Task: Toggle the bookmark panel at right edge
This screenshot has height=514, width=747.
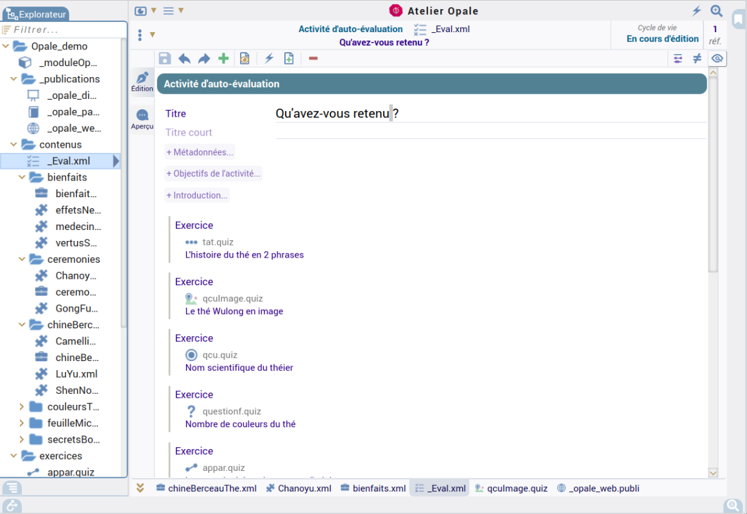Action: click(x=738, y=19)
